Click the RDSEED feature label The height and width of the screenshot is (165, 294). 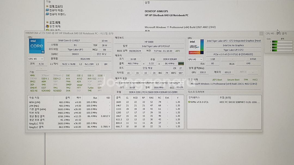pyautogui.click(x=57, y=91)
